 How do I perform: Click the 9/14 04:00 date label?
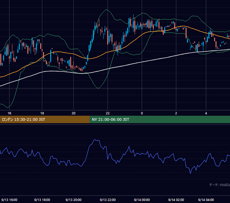click(206, 200)
